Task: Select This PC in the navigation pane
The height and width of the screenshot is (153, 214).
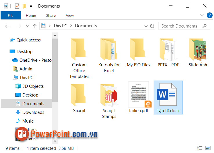Action: click(26, 78)
